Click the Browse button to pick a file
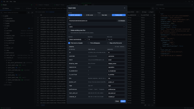This screenshot has width=194, height=109. click(x=122, y=21)
